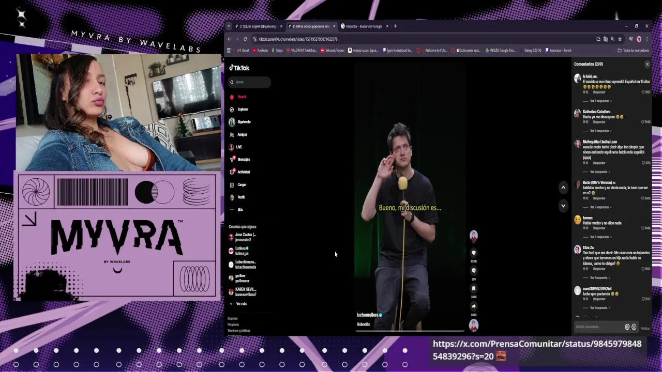
Task: Open a new Chrome tab
Action: pos(395,26)
